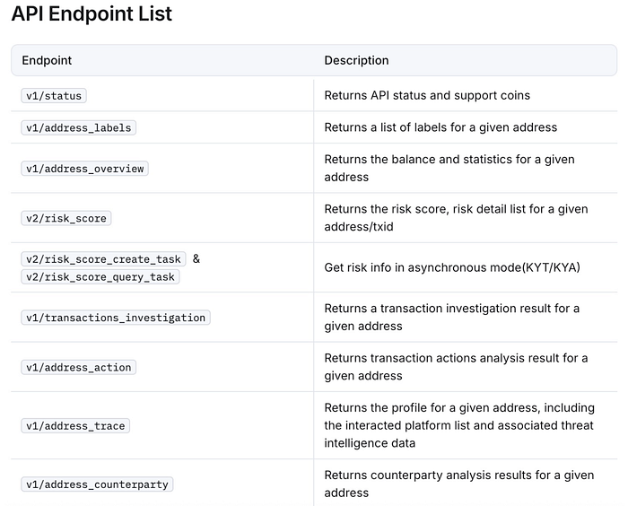
Task: Select the v1/address_trace endpoint code
Action: coord(75,425)
